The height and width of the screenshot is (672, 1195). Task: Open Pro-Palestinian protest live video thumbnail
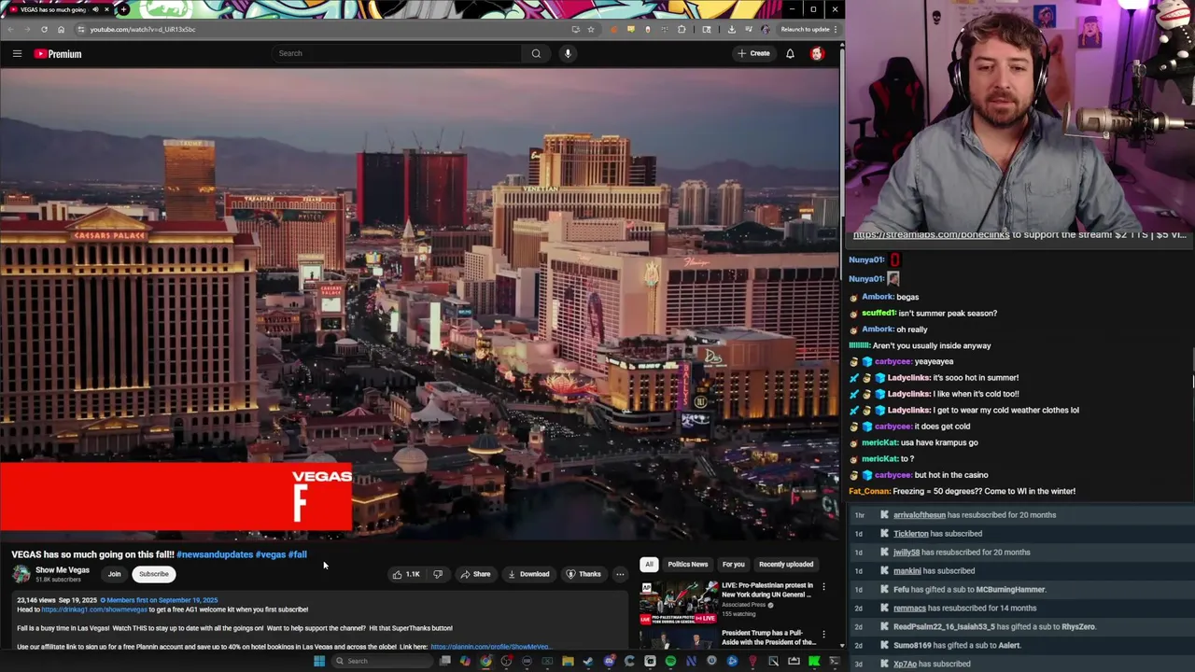coord(679,602)
